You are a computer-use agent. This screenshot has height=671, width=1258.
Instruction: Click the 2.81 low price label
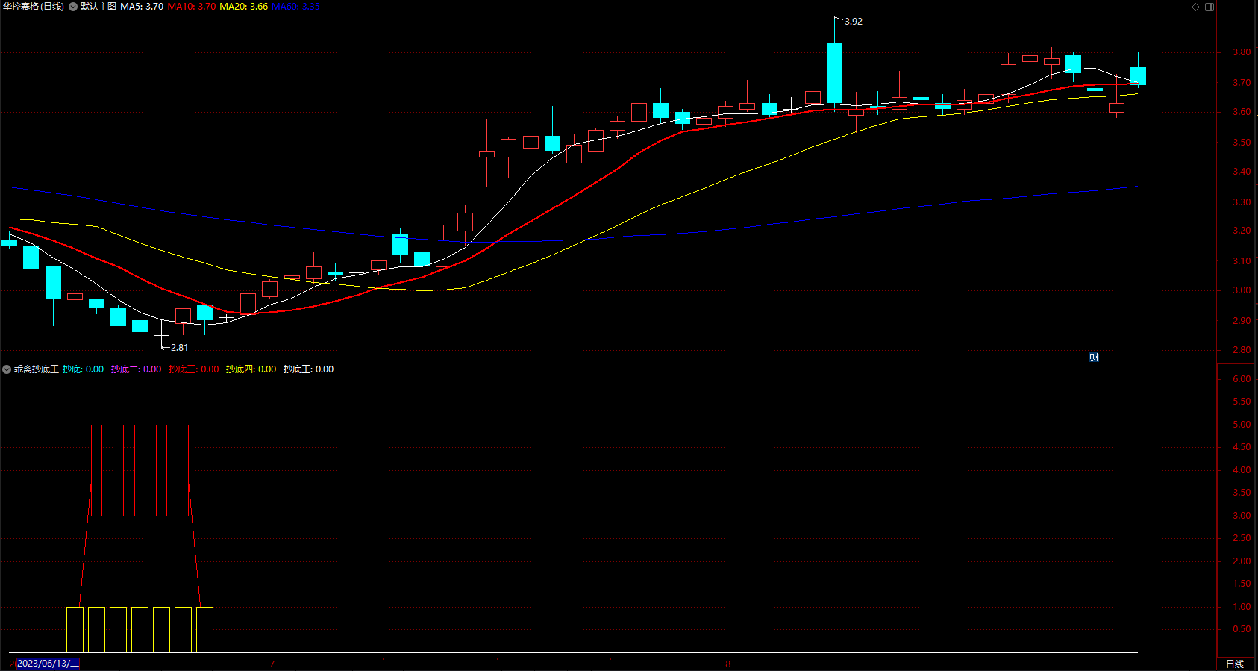pos(179,348)
